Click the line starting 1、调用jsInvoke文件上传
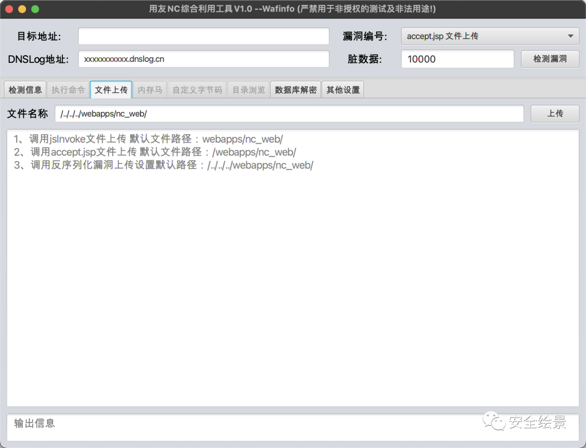This screenshot has width=586, height=448. coord(148,139)
